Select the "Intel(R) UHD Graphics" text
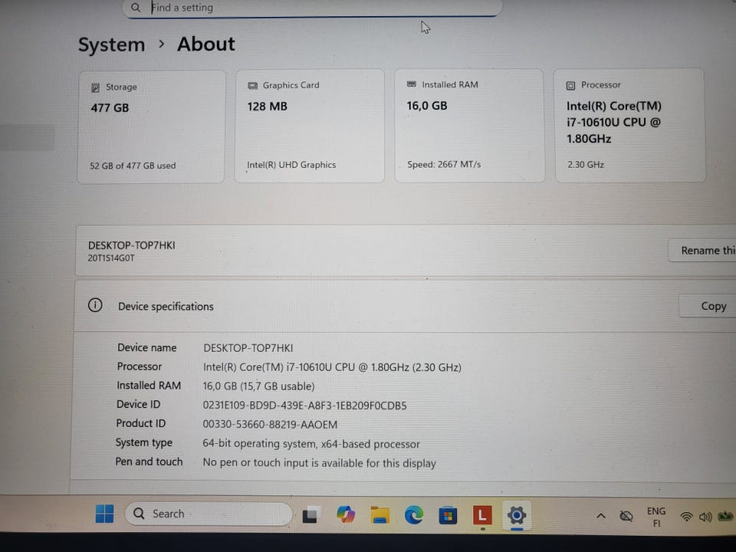This screenshot has height=552, width=736. point(291,165)
